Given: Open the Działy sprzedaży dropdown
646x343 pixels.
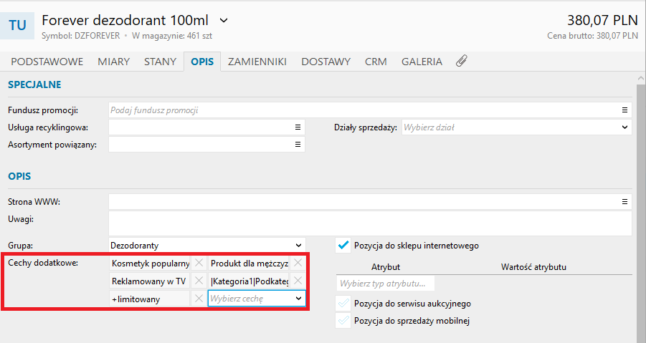Looking at the screenshot, I should 517,127.
